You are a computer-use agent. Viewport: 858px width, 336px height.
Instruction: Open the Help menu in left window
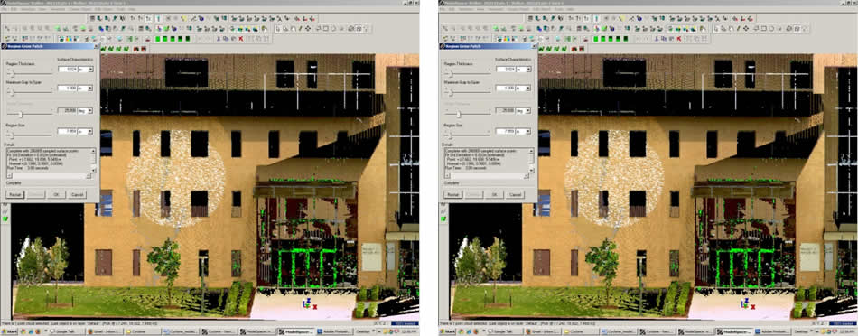[133, 9]
